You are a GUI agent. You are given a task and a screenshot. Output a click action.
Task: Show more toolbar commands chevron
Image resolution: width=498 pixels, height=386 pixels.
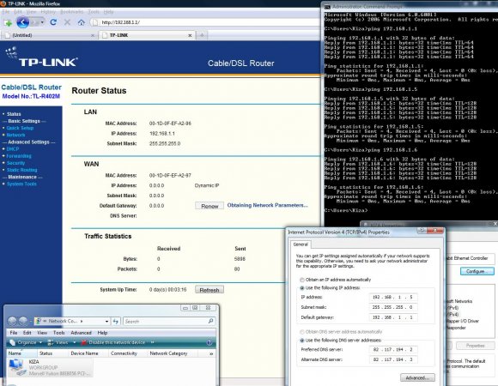(x=153, y=342)
